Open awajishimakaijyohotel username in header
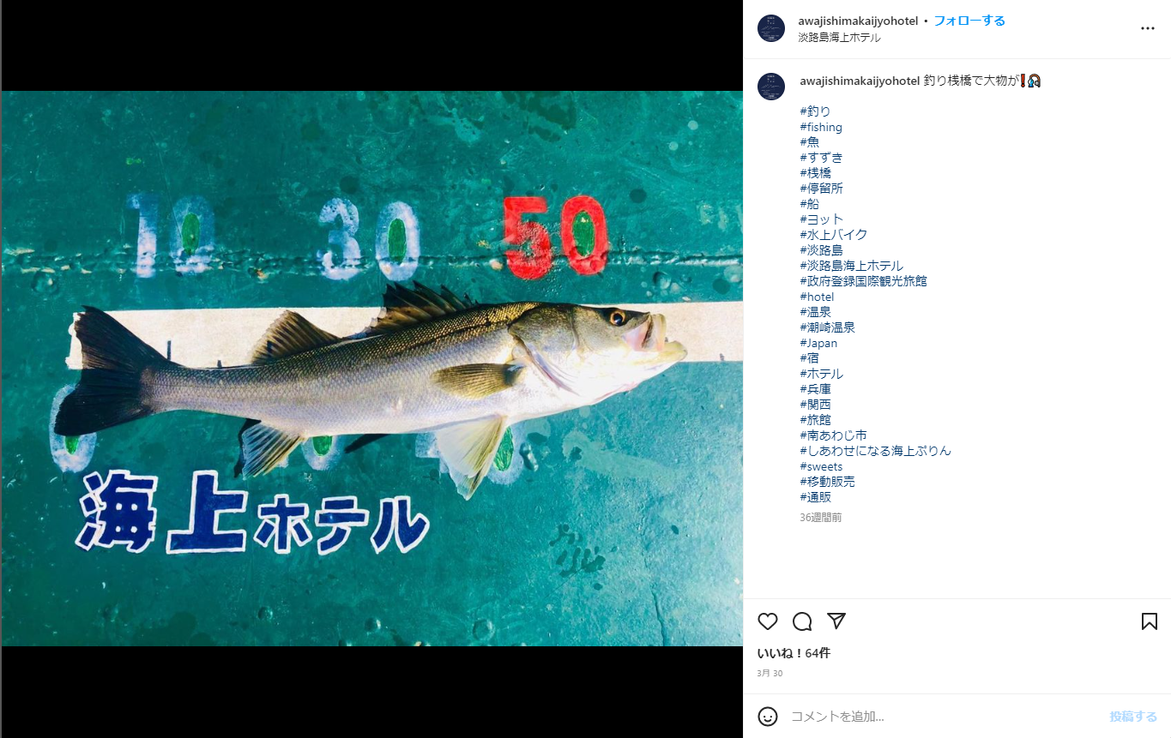 858,21
